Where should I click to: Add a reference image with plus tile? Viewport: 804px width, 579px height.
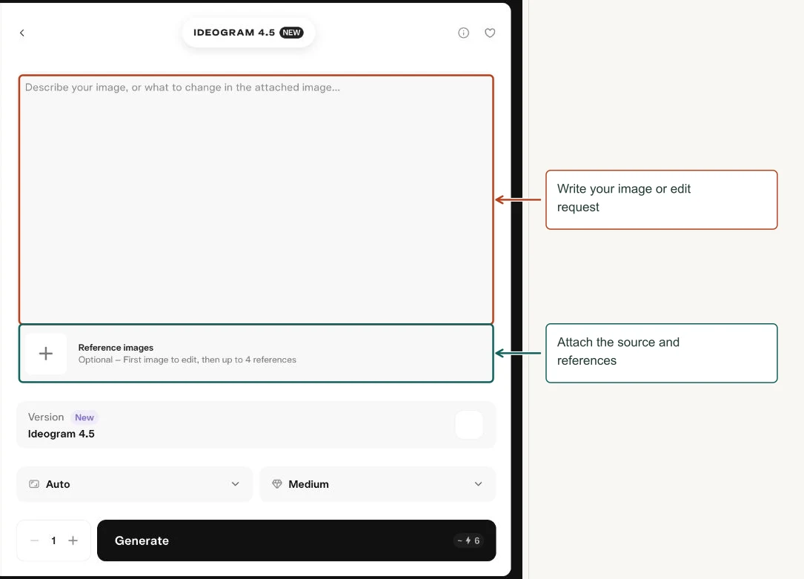click(46, 354)
